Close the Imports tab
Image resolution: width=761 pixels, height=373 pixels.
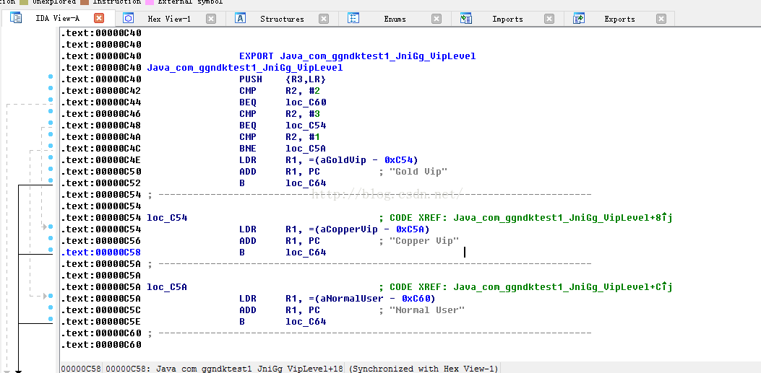[549, 19]
